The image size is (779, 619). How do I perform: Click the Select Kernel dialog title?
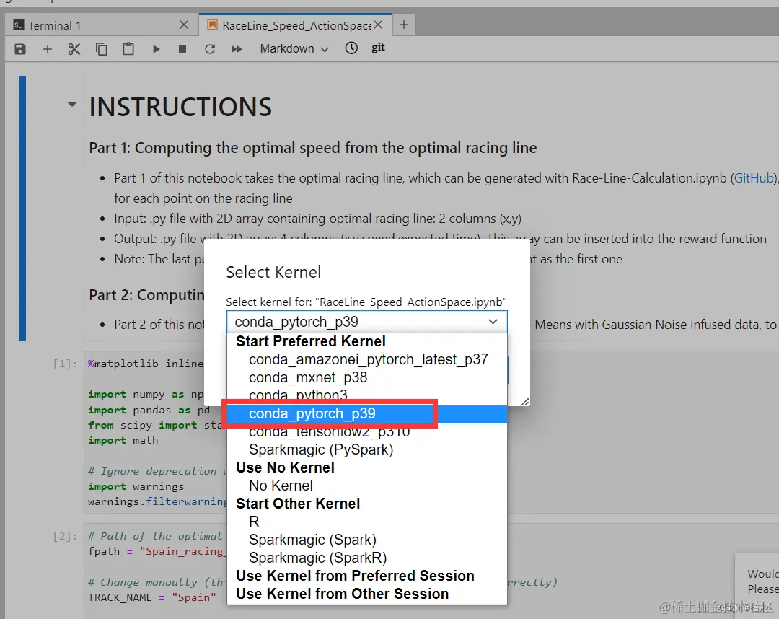[x=273, y=272]
